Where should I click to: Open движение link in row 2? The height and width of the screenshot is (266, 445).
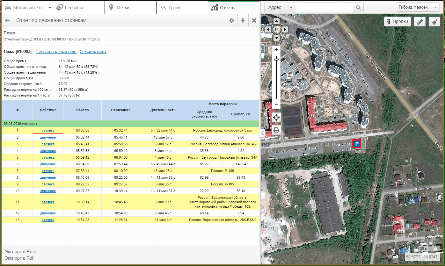click(x=48, y=138)
